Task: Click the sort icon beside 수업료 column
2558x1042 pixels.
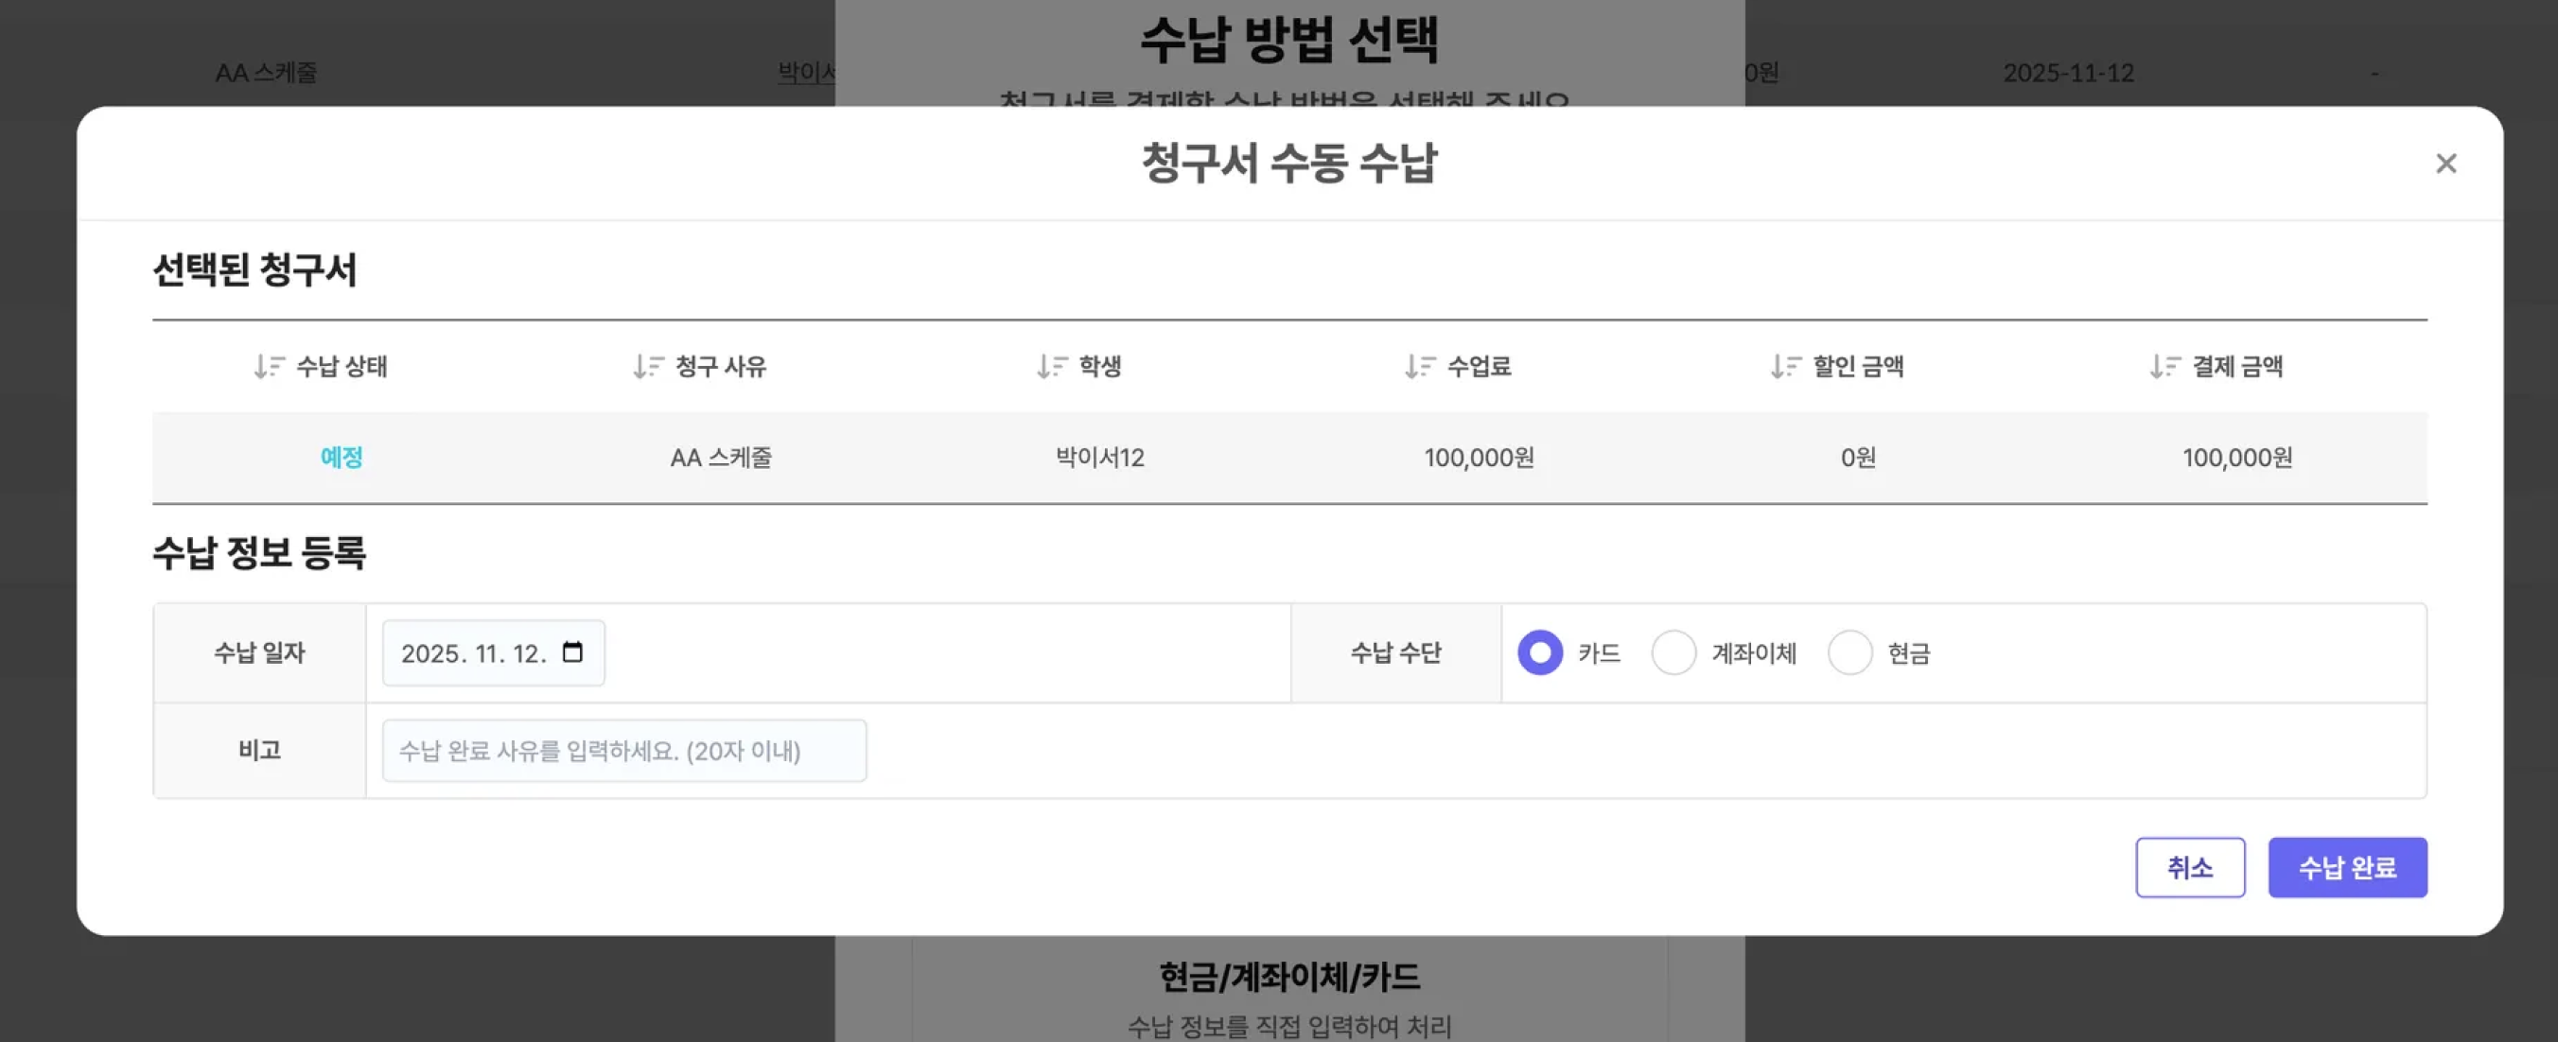Action: tap(1420, 366)
